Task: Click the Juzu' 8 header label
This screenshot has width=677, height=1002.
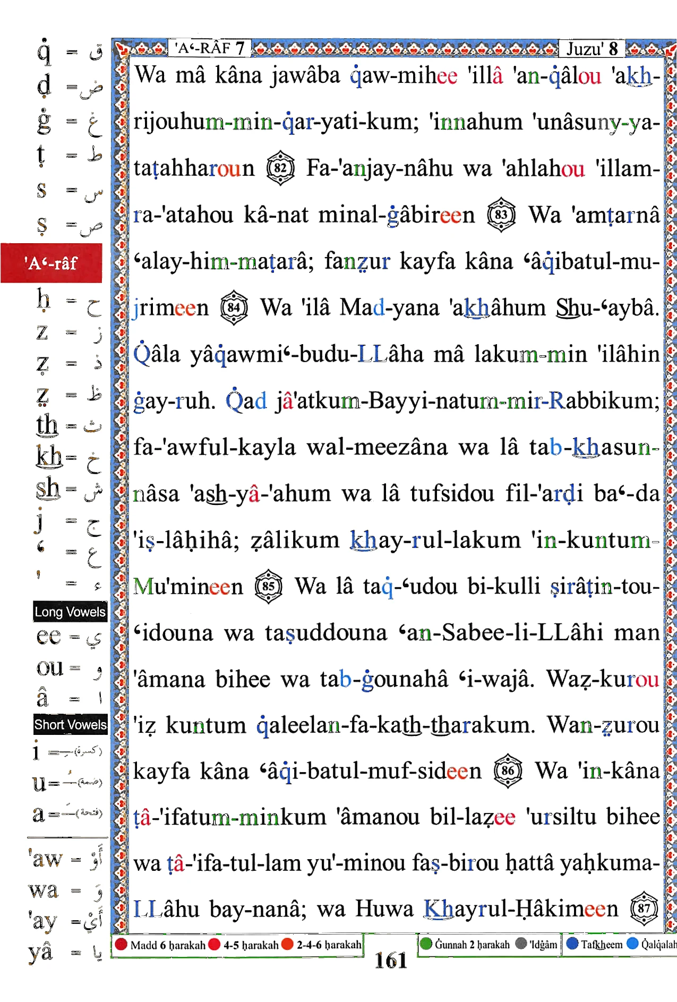Action: (592, 49)
